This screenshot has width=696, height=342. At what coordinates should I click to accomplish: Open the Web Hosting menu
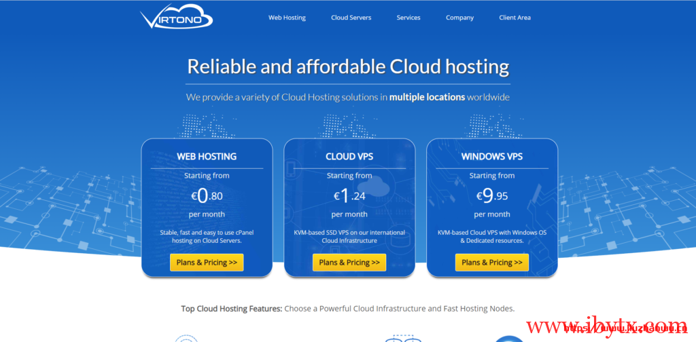point(287,18)
